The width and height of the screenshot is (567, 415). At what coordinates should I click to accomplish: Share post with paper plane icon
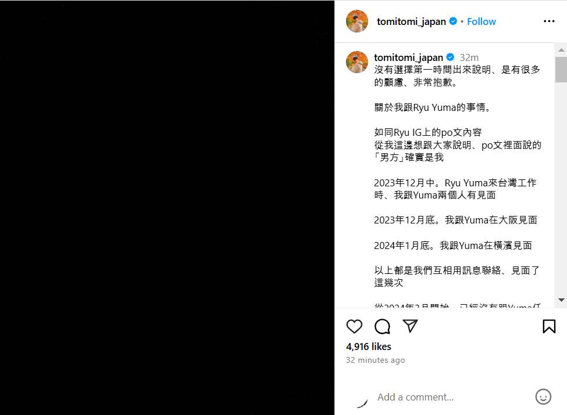410,326
